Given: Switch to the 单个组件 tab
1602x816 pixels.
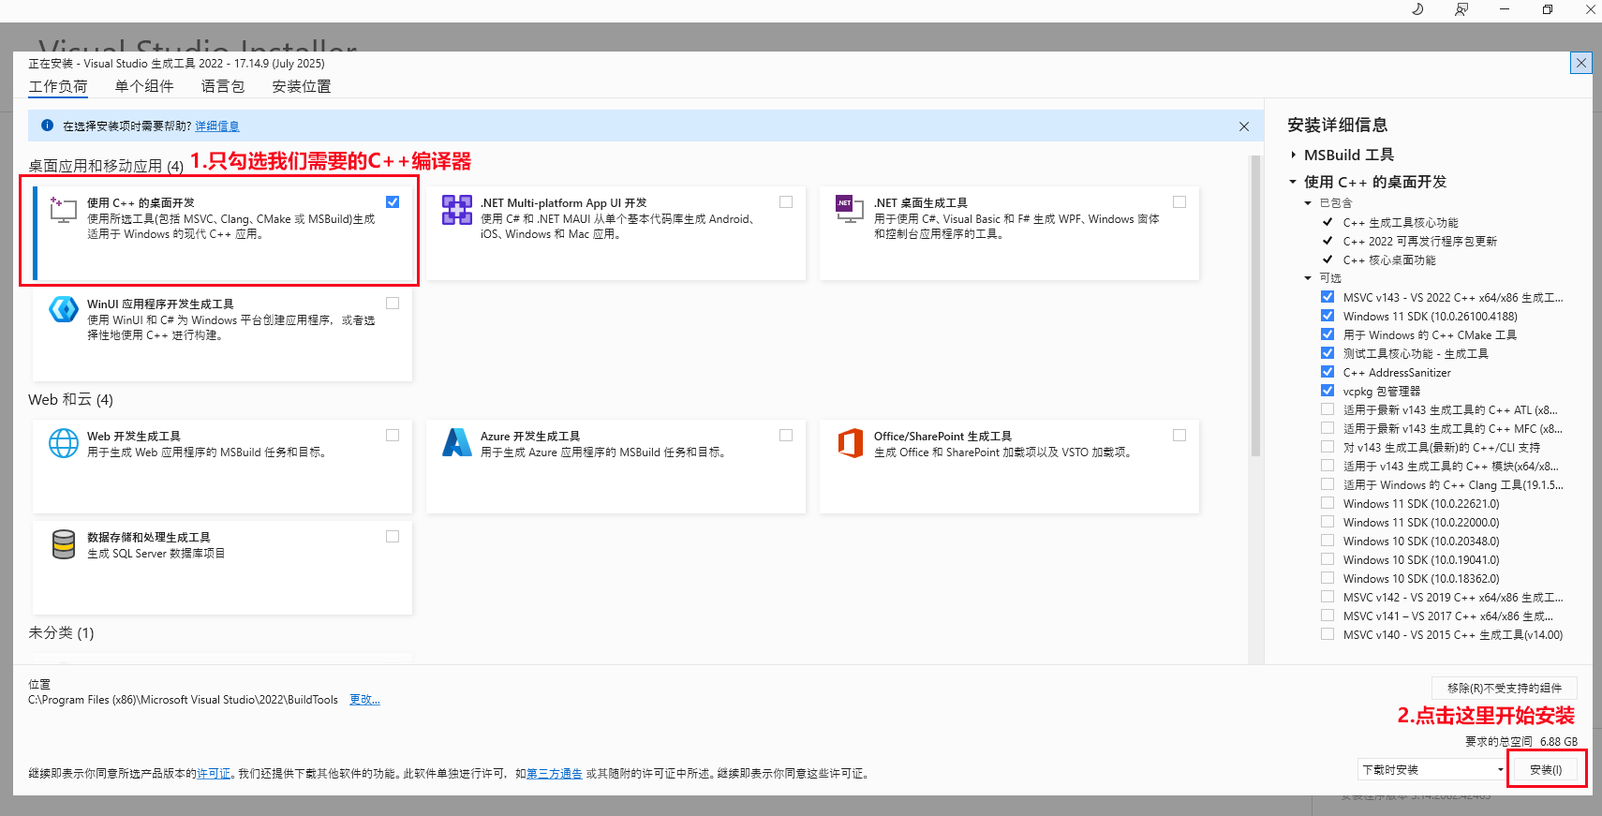Looking at the screenshot, I should tap(144, 86).
